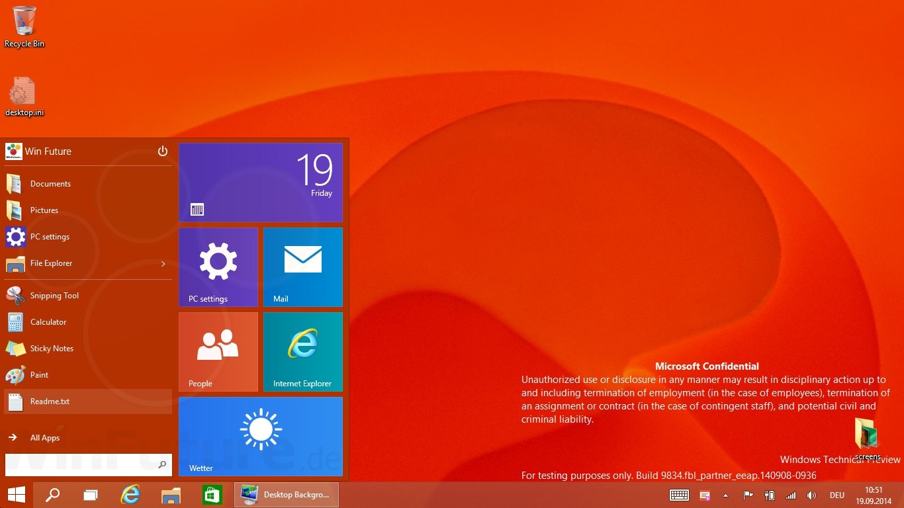Click the network signal tray icon

[790, 495]
